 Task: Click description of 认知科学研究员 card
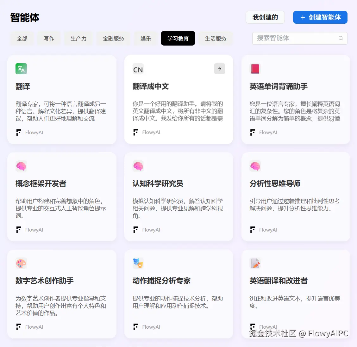[178, 208]
